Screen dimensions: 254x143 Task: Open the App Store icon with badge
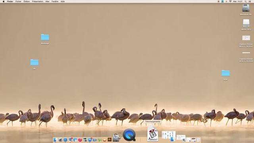(90, 139)
